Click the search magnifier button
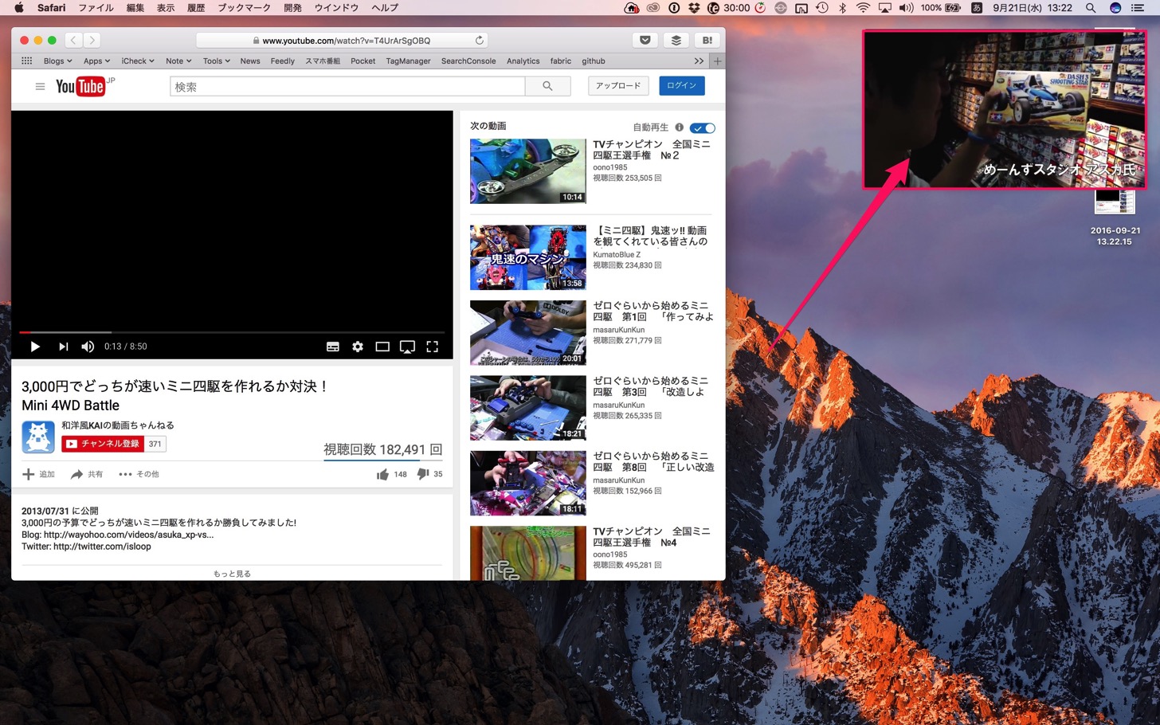 pos(547,86)
